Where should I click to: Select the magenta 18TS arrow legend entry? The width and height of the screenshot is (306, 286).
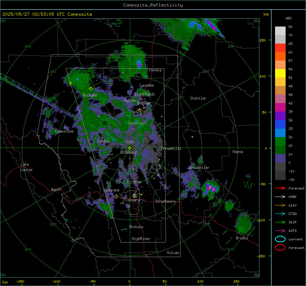(x=280, y=231)
